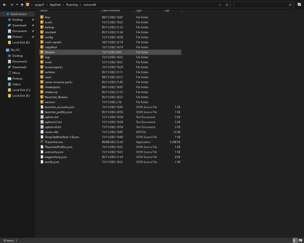Open pinned Documents under Quick access
Screen dimensions: 304x243
[19, 31]
